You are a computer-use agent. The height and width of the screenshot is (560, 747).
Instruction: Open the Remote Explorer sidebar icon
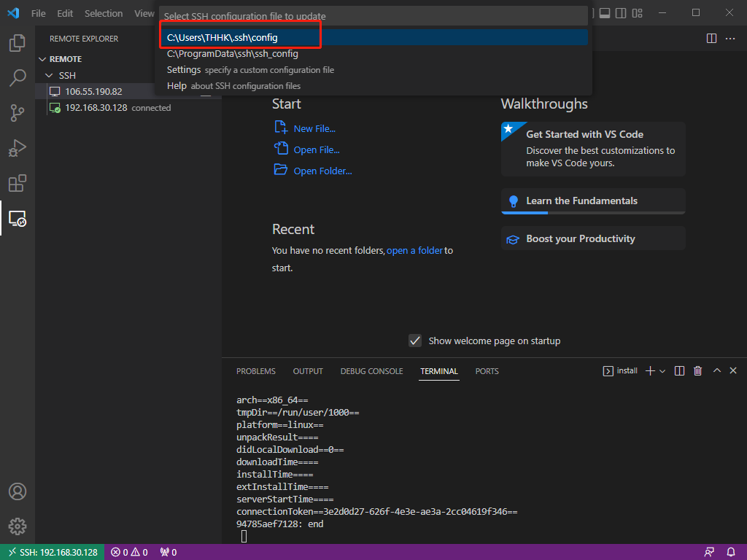coord(18,218)
